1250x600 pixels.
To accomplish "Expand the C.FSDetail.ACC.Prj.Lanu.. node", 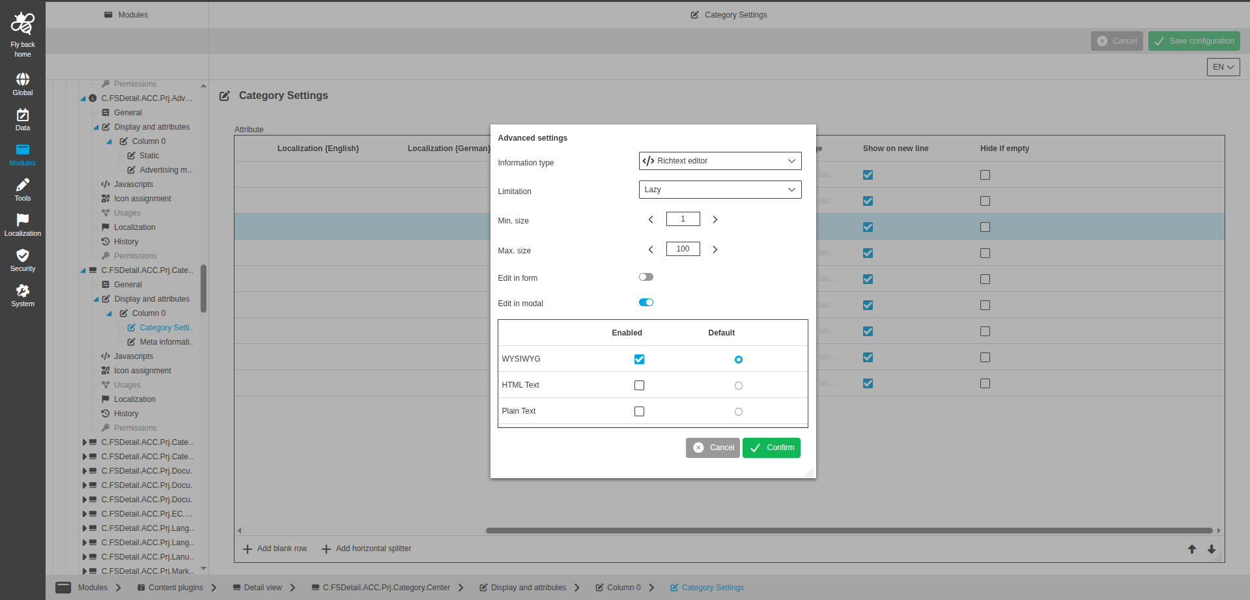I will point(84,557).
